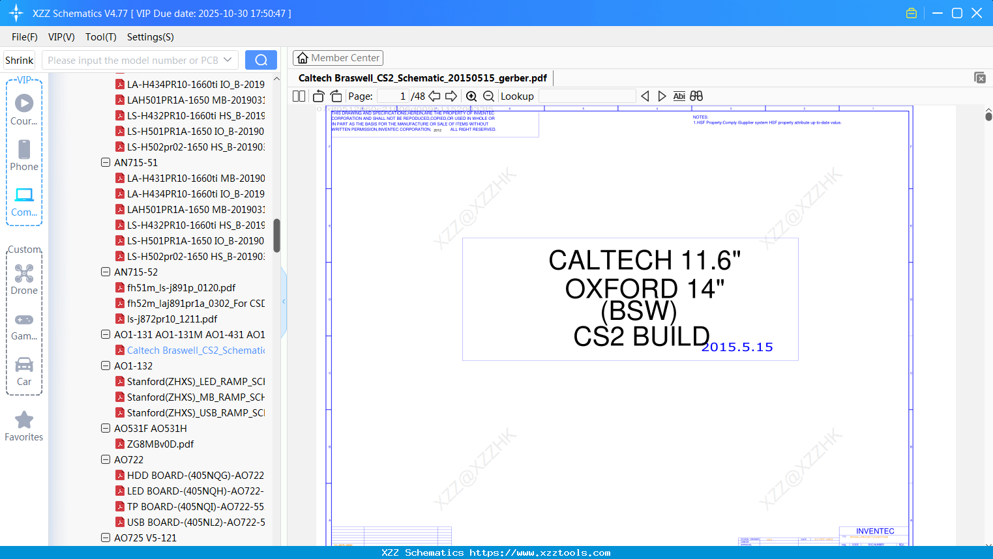993x559 pixels.
Task: Focus the Lookup text field
Action: click(x=587, y=96)
